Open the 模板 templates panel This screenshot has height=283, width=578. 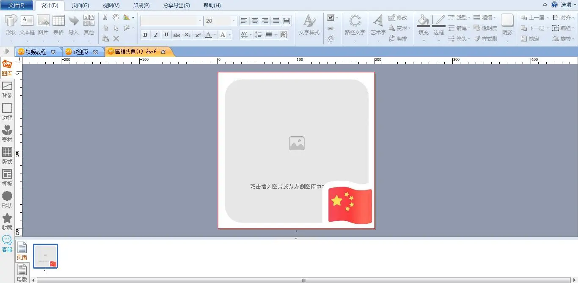(x=7, y=178)
